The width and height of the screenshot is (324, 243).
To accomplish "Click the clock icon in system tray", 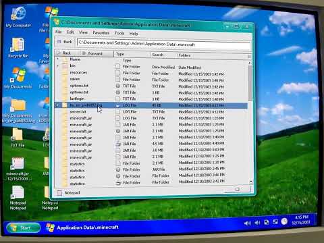I will click(x=284, y=221).
